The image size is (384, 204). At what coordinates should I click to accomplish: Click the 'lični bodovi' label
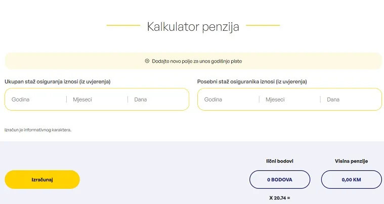coord(280,161)
